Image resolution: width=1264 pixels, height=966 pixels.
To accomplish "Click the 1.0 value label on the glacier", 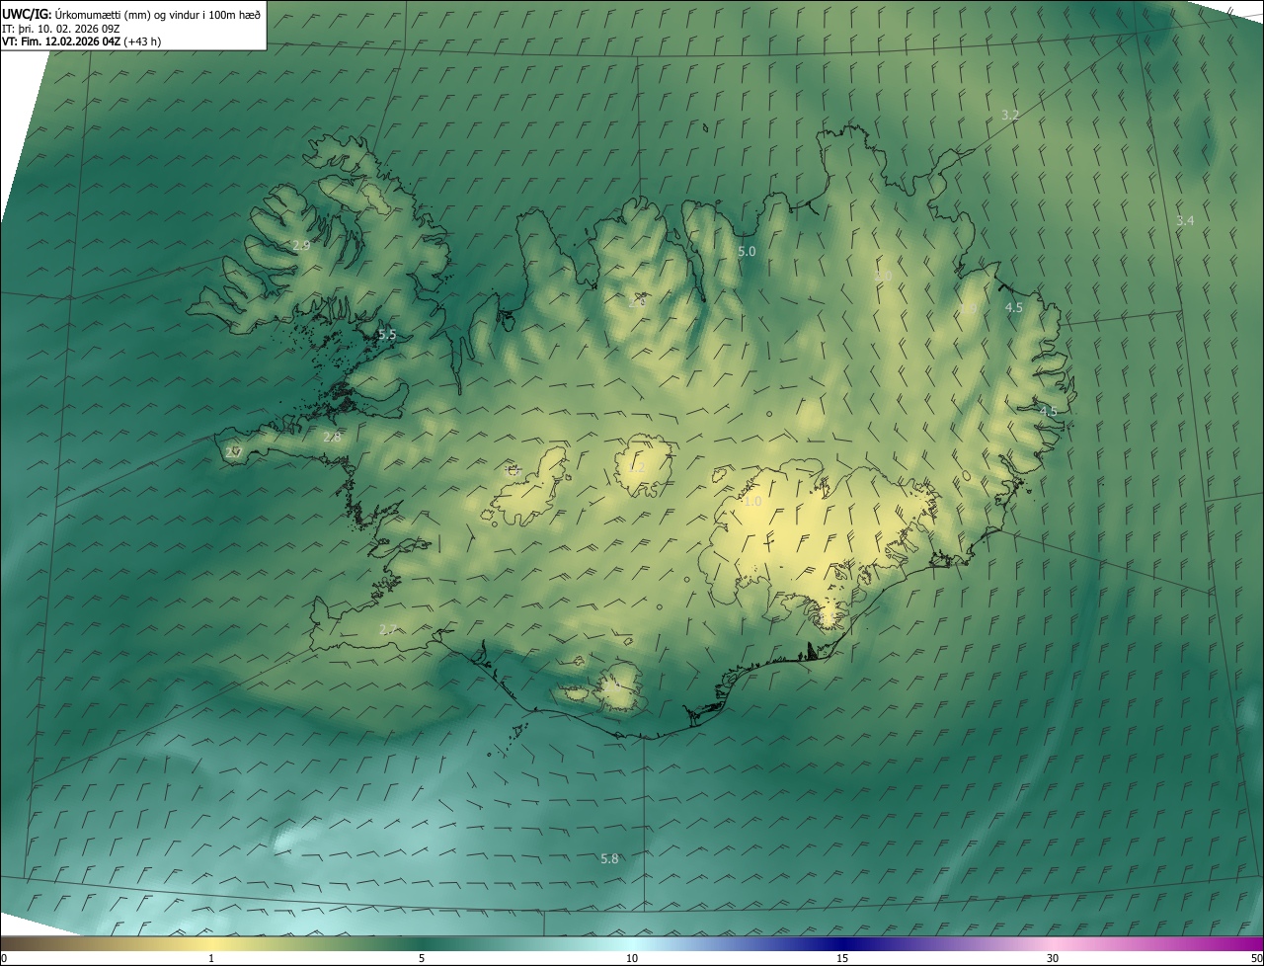I will 752,502.
